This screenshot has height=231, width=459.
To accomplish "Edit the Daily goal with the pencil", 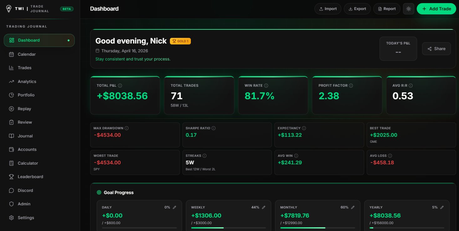I will pyautogui.click(x=175, y=207).
